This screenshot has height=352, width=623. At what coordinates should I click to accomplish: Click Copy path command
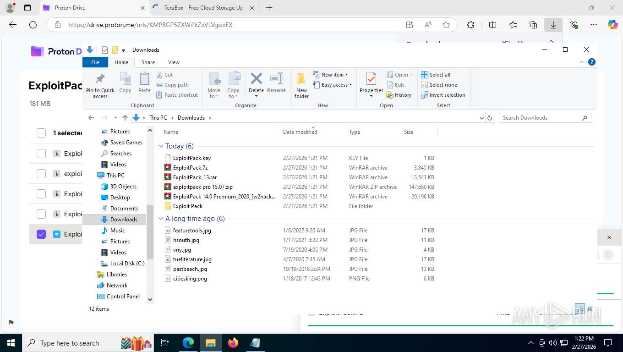[172, 85]
